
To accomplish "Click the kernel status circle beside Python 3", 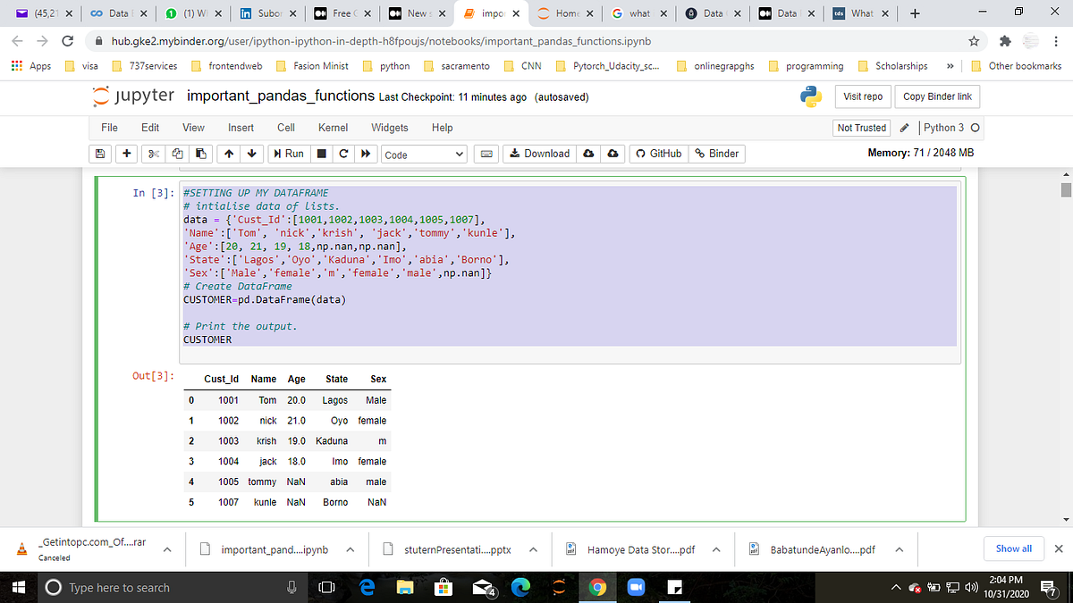I will (976, 128).
